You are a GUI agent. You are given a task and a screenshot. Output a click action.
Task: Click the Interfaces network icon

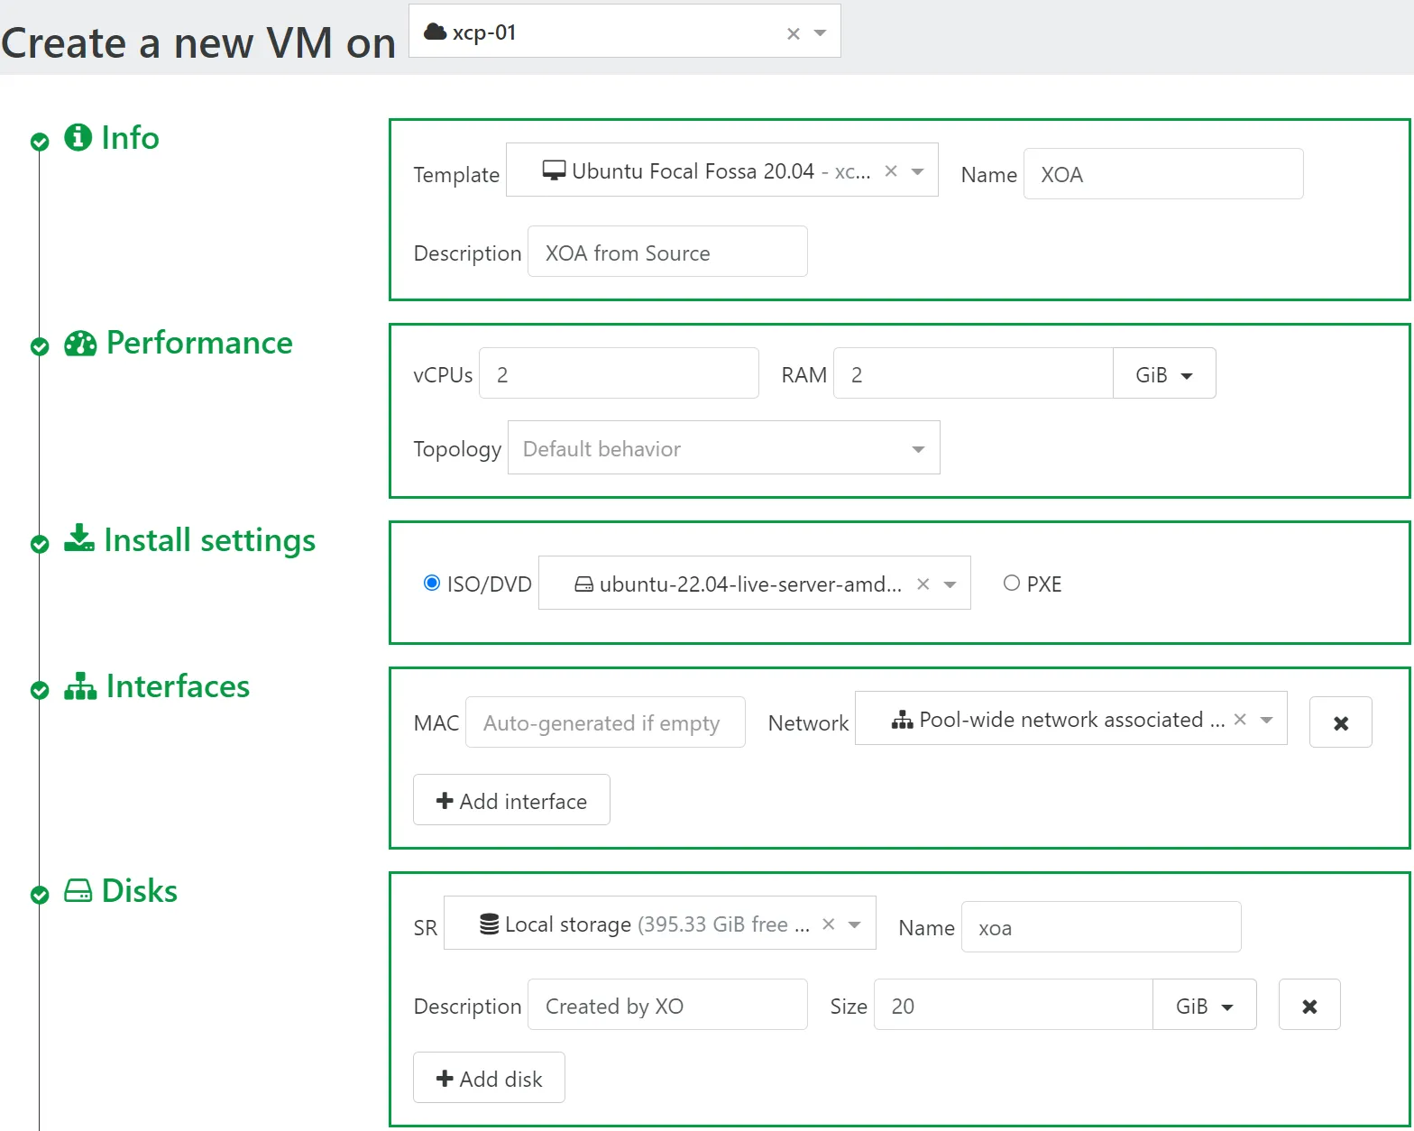[80, 686]
